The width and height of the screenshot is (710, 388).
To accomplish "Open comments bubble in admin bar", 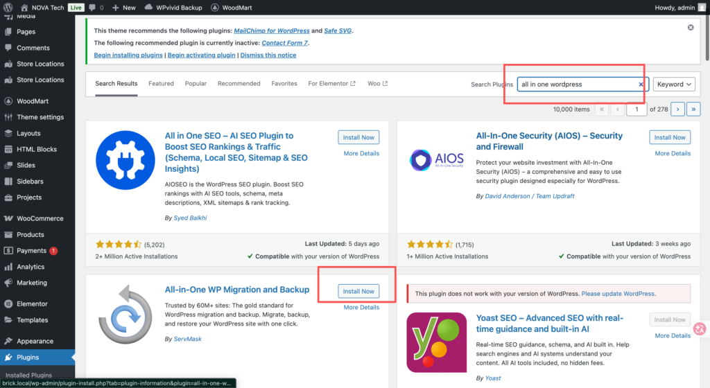I will 92,7.
